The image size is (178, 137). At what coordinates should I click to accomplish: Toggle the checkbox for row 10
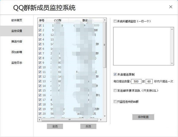[40, 67]
